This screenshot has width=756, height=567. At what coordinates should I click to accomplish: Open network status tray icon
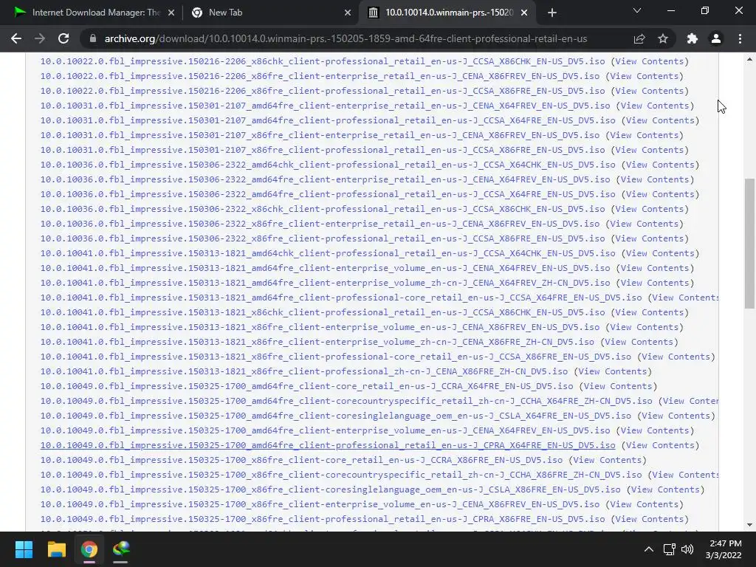669,549
